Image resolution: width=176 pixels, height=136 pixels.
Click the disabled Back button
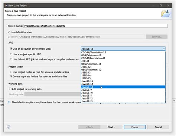[x=89, y=127]
